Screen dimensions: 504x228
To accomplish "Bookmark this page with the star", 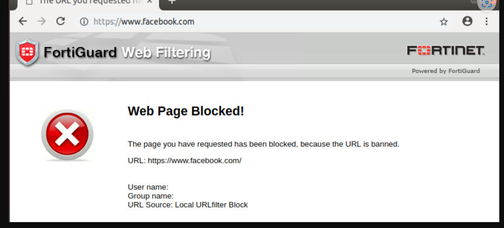I will 443,22.
